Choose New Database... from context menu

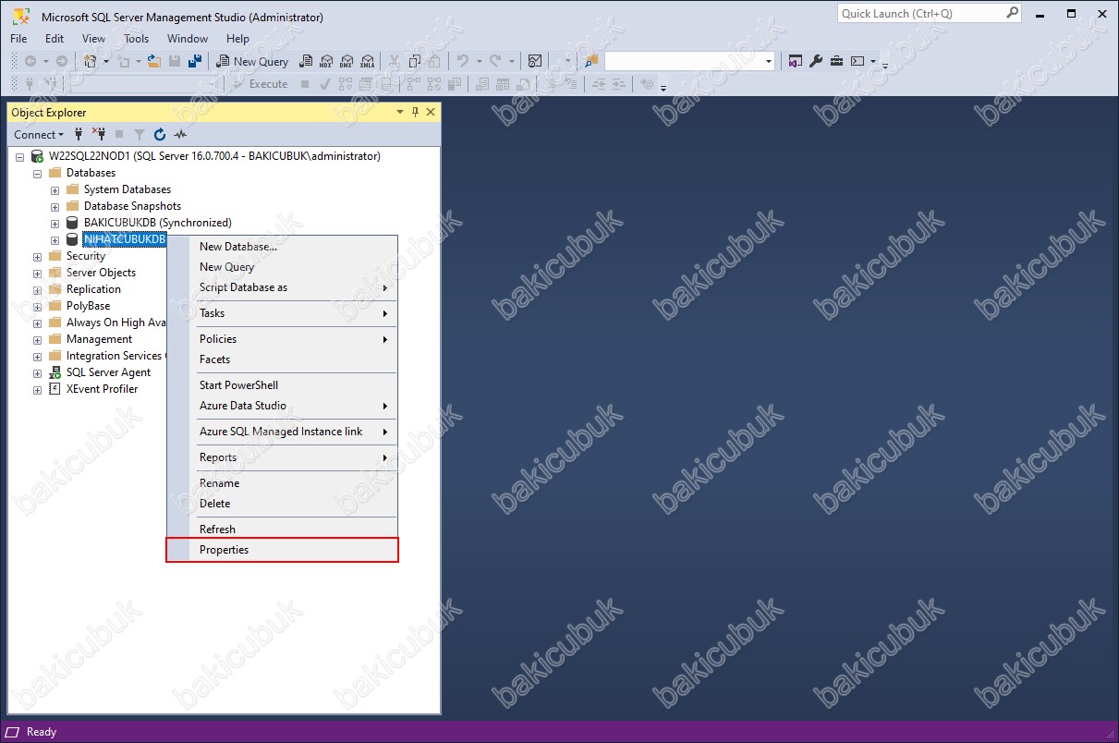(x=282, y=247)
